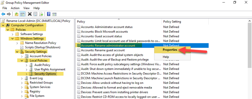Open the File menu

(5, 8)
